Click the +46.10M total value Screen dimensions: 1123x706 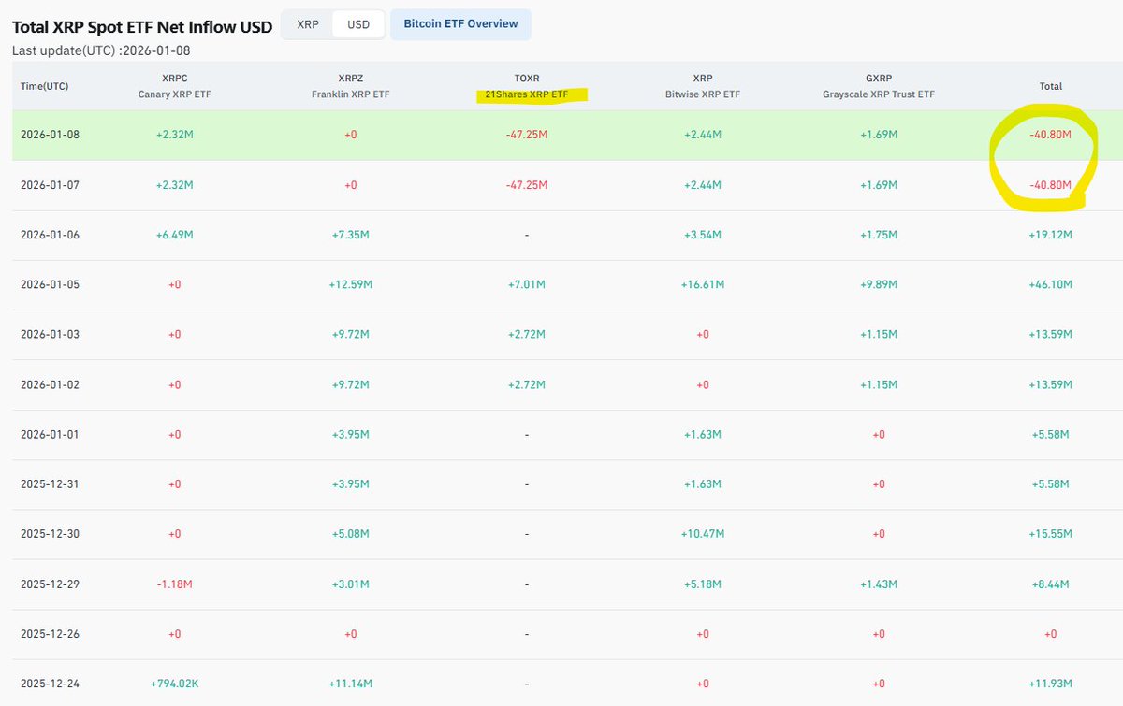(x=1050, y=284)
